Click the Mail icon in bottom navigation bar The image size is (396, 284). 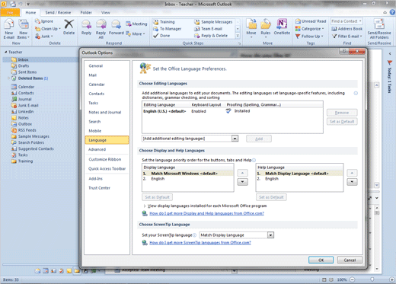tap(37, 271)
